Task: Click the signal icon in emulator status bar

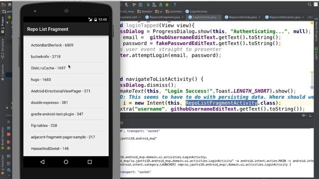Action: [x=90, y=19]
